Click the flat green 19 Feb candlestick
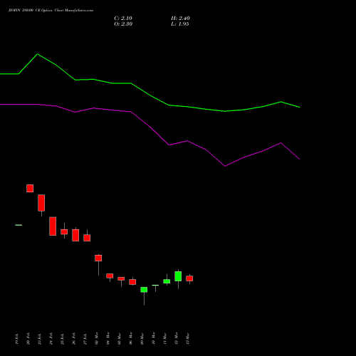The width and height of the screenshot is (356, 356). 19,225
